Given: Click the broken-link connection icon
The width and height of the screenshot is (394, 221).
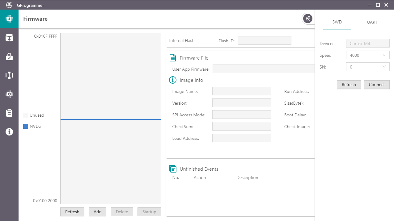Looking at the screenshot, I should click(307, 19).
